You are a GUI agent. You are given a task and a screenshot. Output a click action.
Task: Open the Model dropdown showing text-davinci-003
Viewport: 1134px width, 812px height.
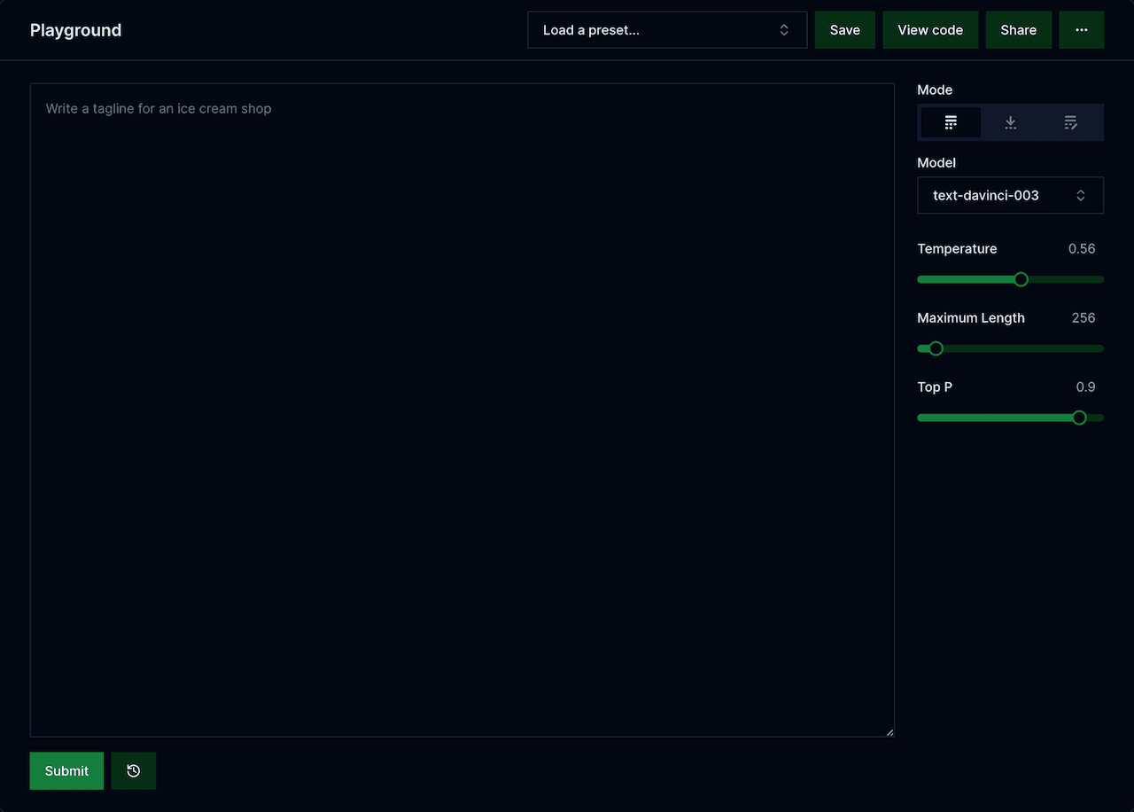(x=1010, y=195)
